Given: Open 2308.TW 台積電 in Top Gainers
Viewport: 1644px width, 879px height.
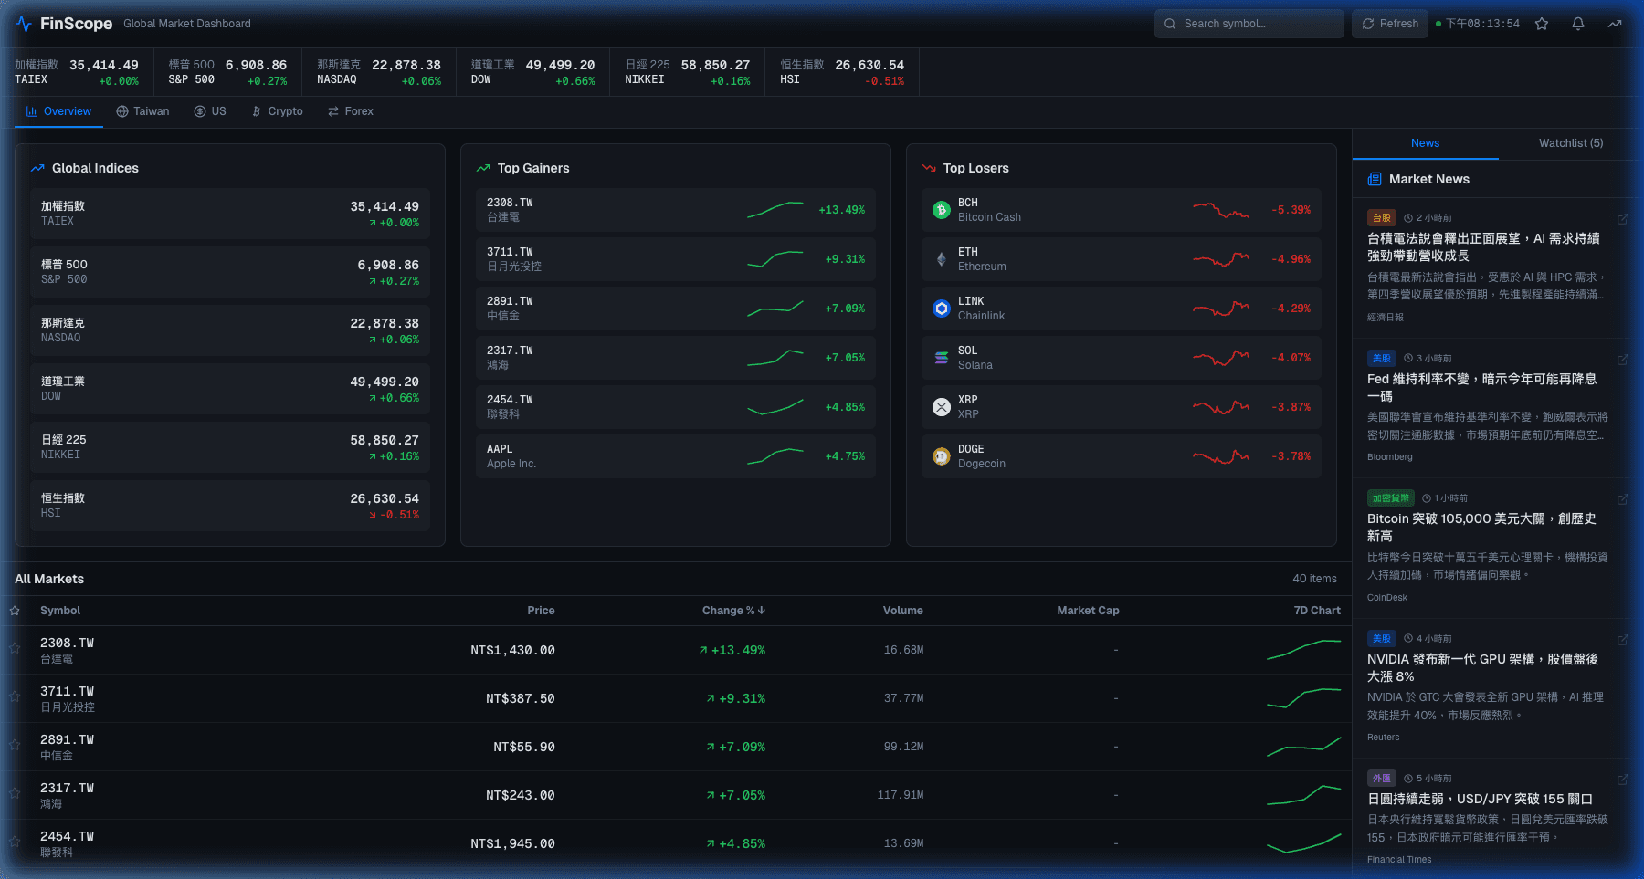Looking at the screenshot, I should click(676, 210).
